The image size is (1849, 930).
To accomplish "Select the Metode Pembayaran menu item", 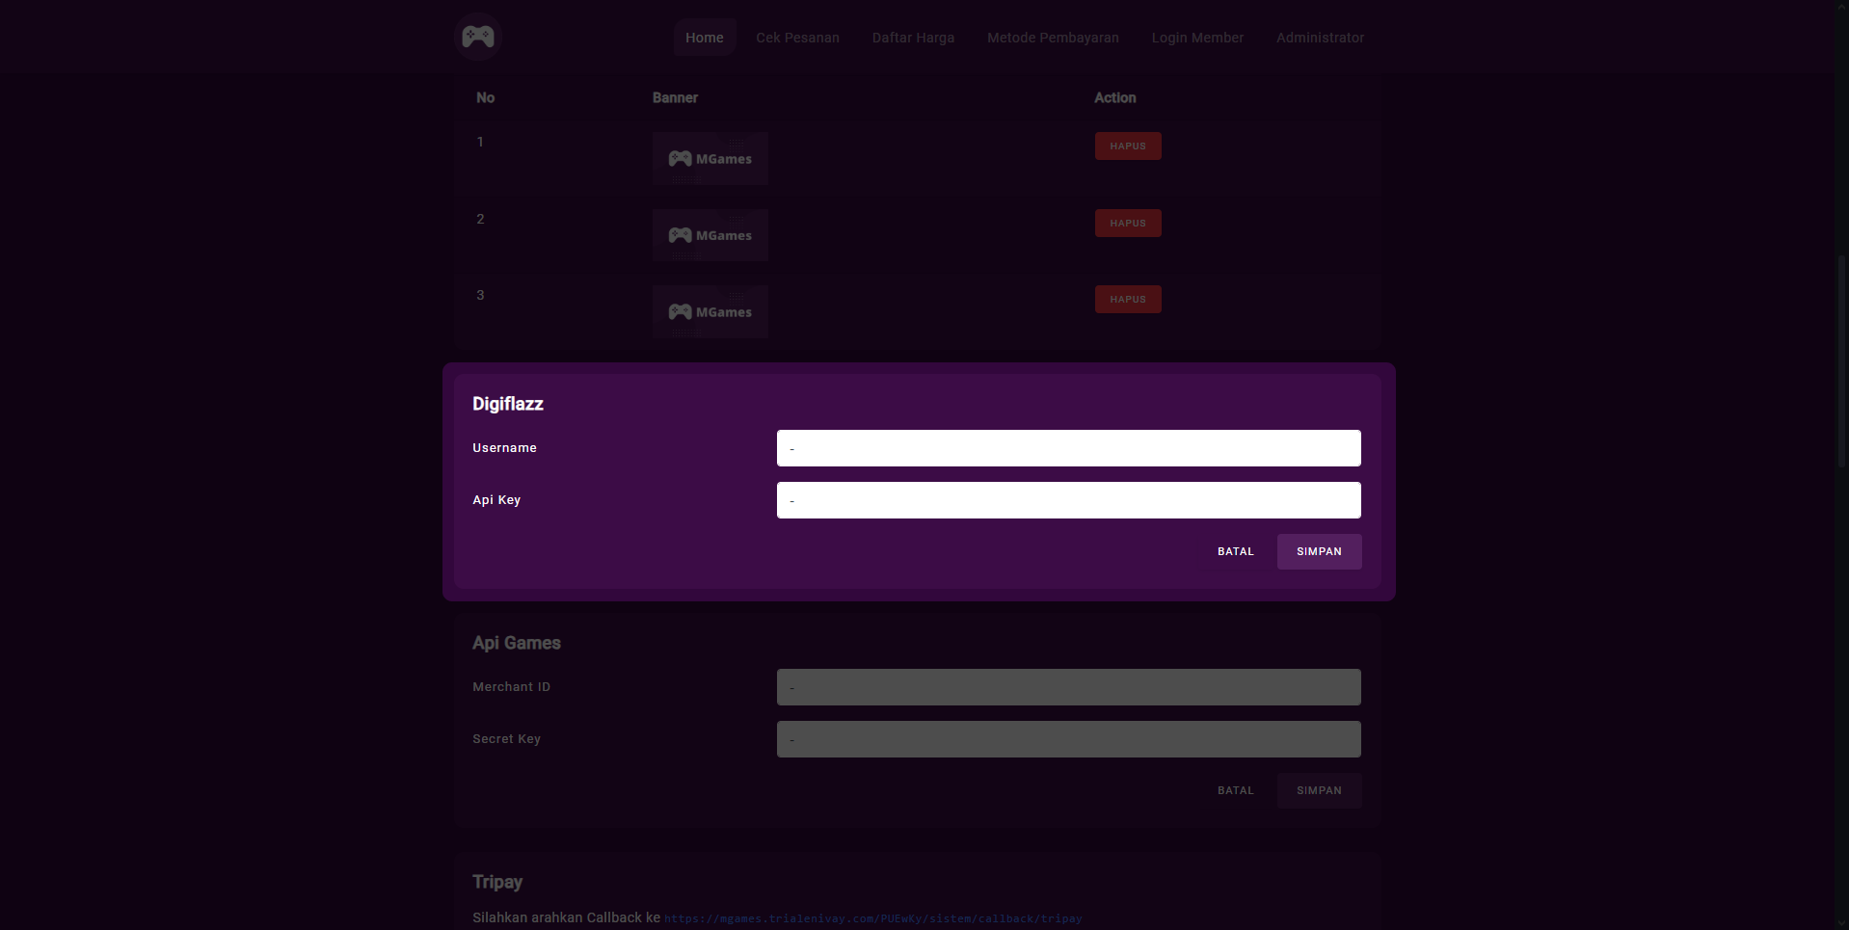I will (x=1053, y=38).
